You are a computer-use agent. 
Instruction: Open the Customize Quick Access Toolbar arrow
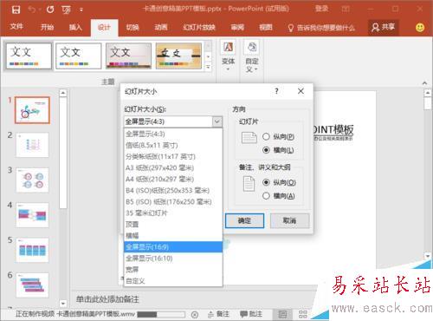[x=81, y=10]
